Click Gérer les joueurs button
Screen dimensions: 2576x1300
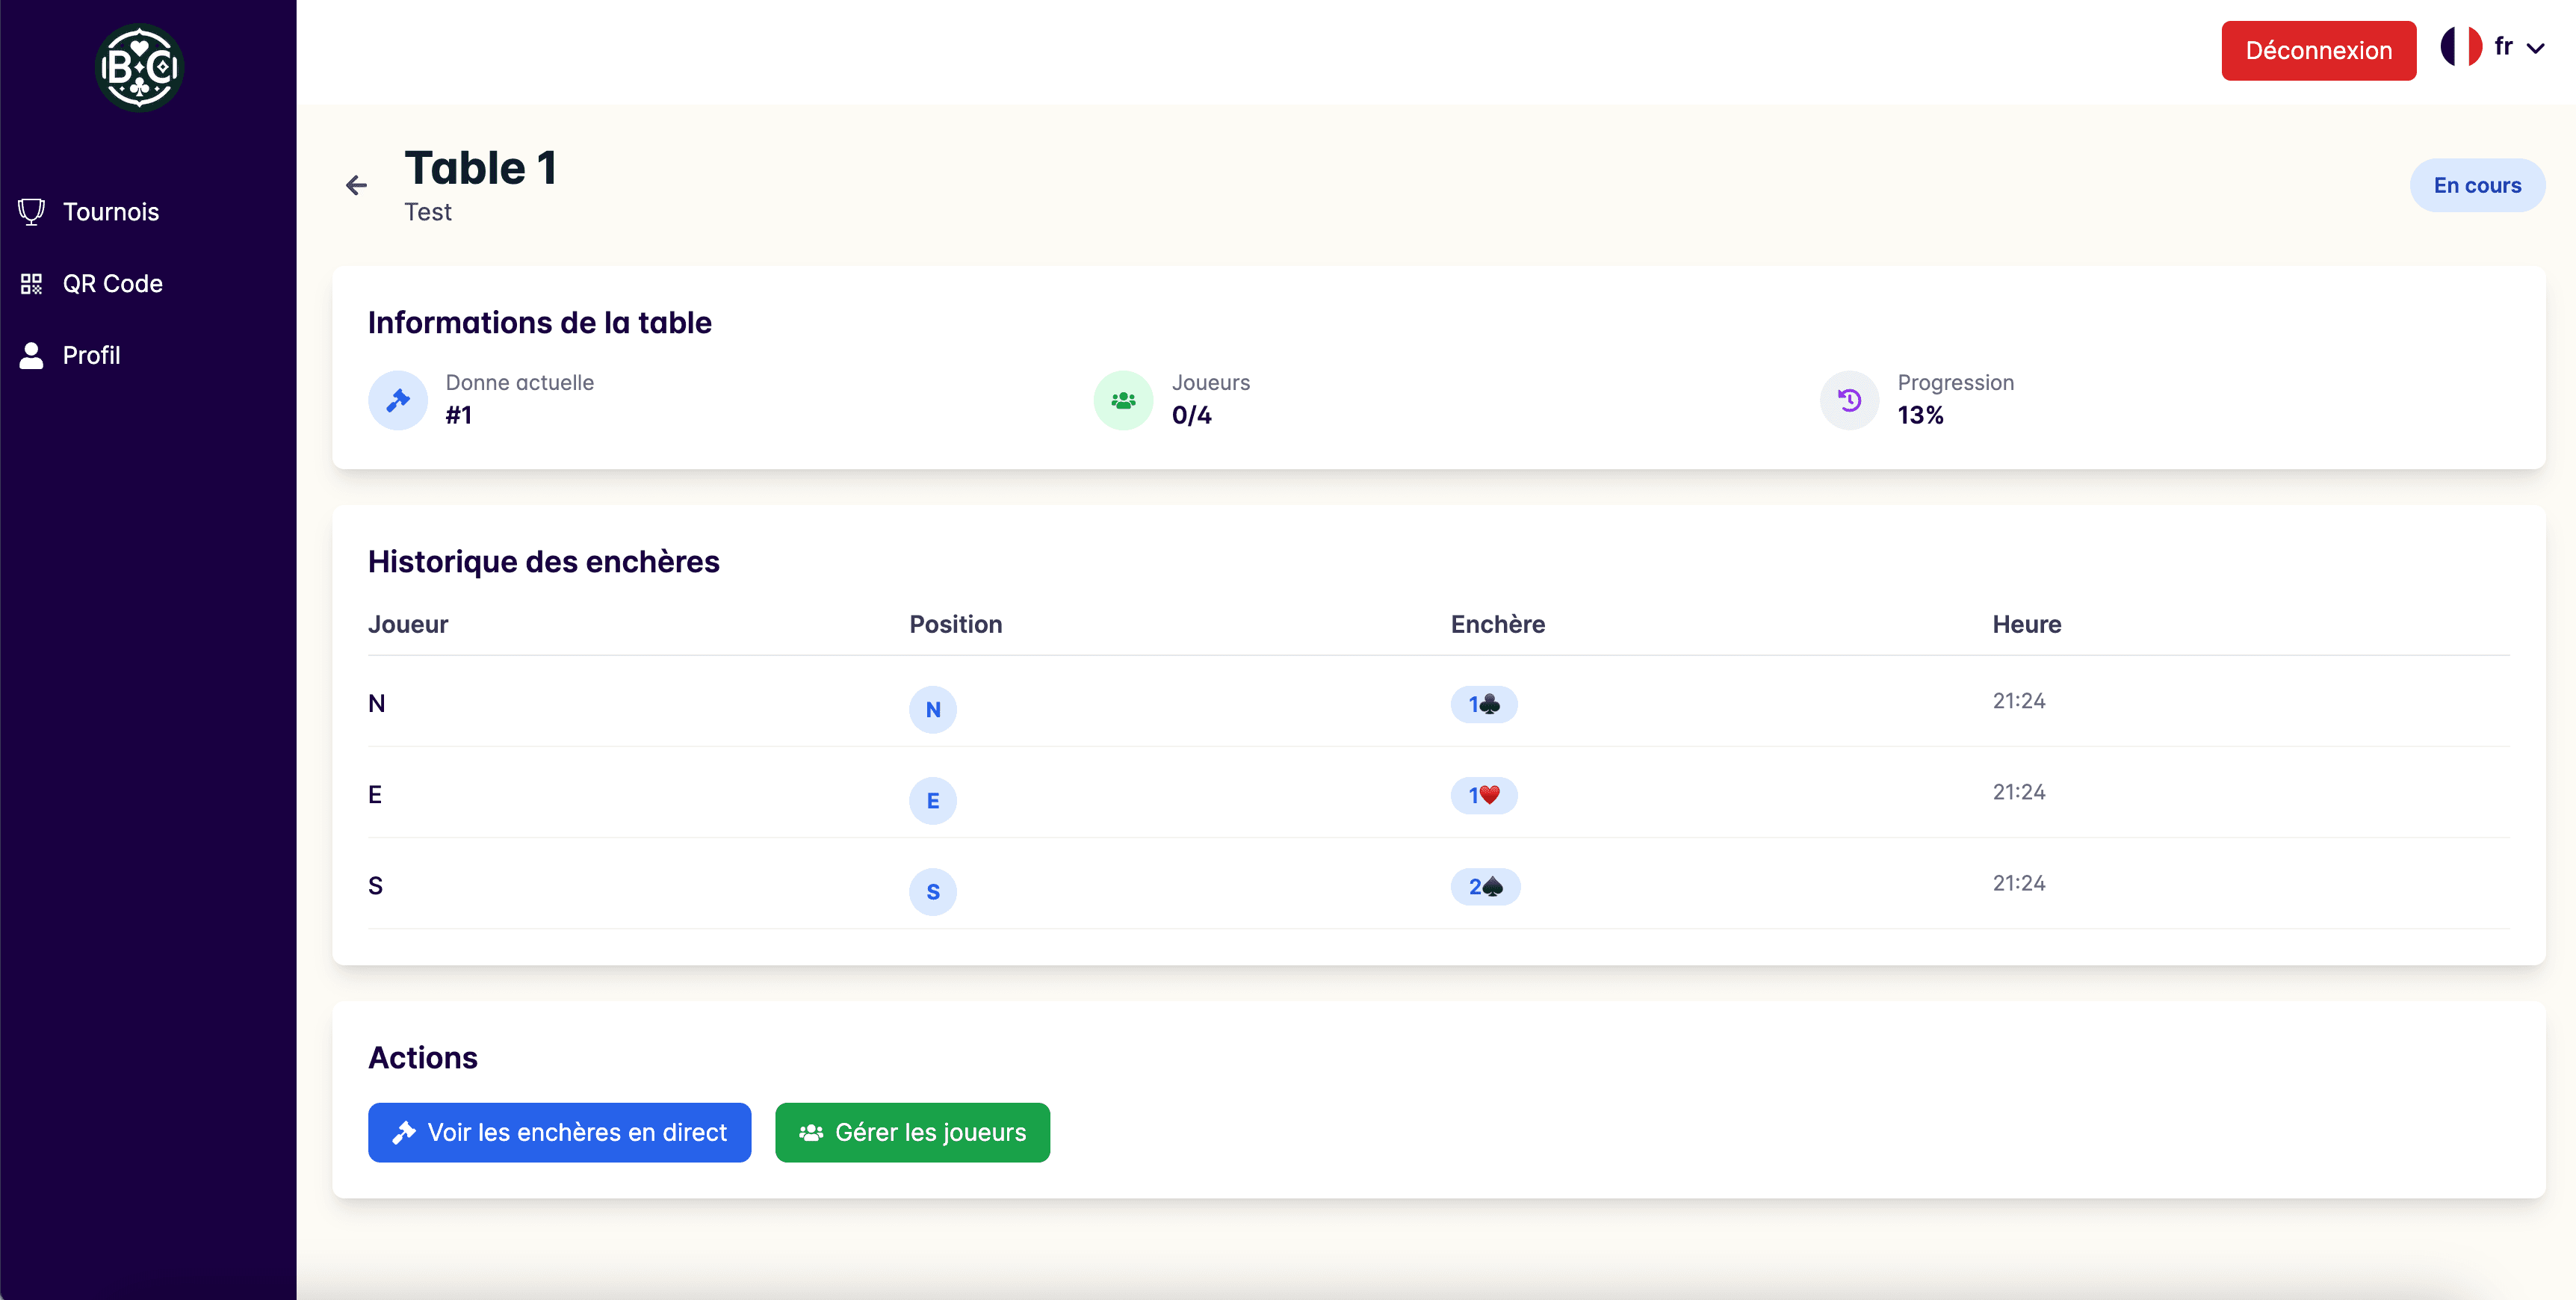coord(912,1132)
